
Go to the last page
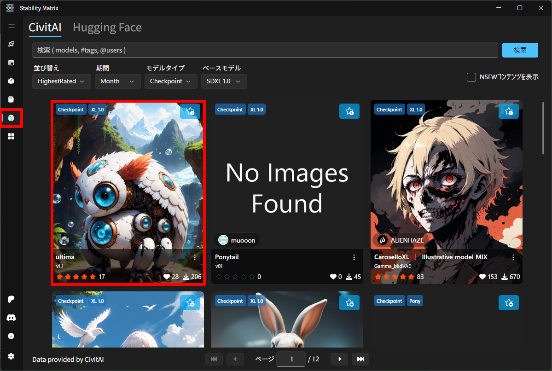[x=360, y=359]
